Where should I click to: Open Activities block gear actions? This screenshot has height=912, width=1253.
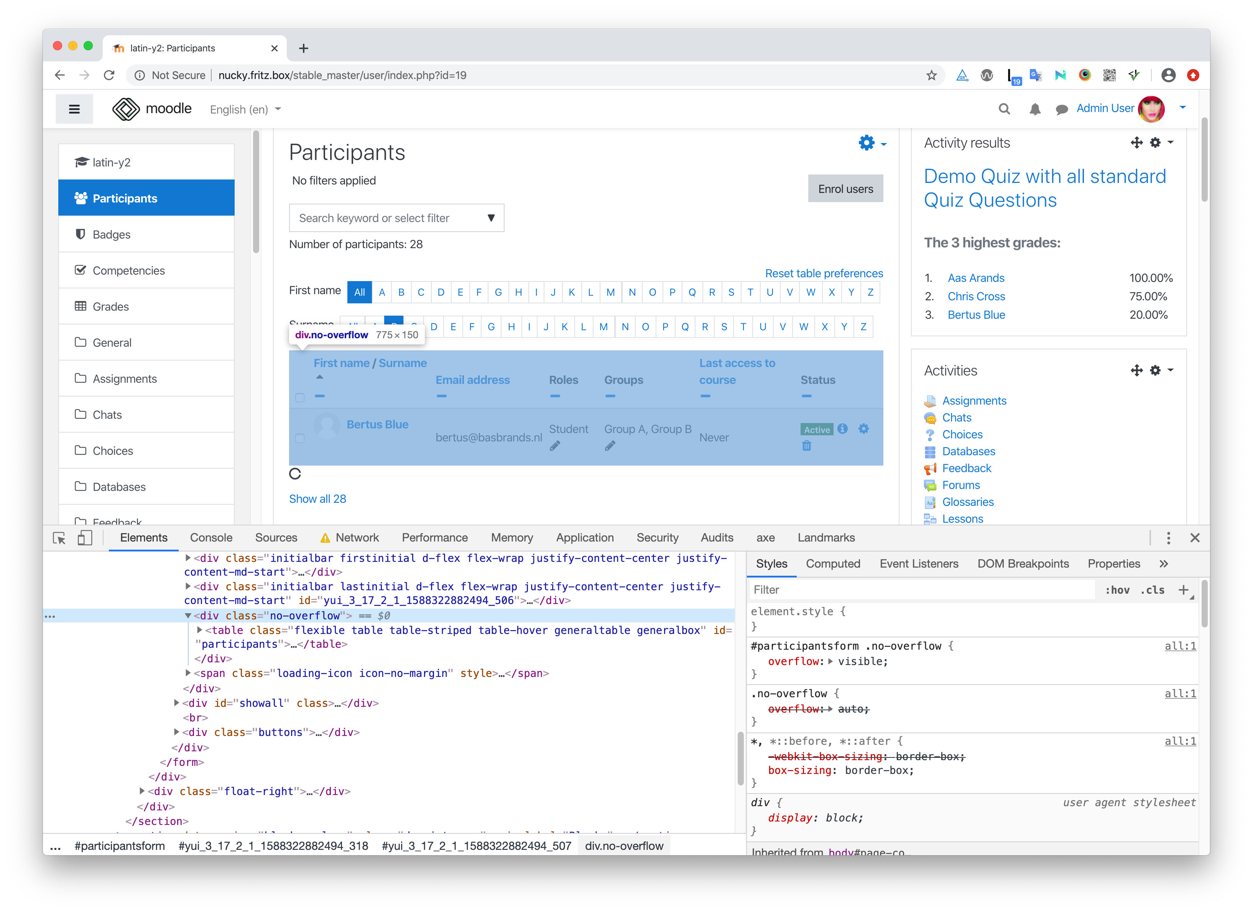(1161, 370)
